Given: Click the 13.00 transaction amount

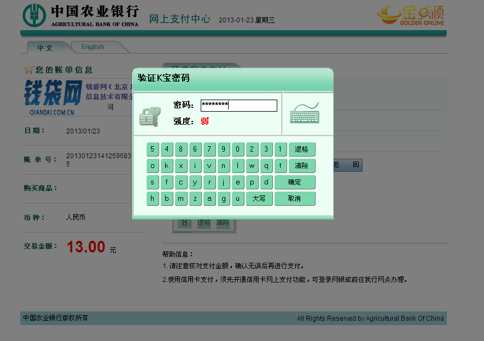Looking at the screenshot, I should pos(86,247).
